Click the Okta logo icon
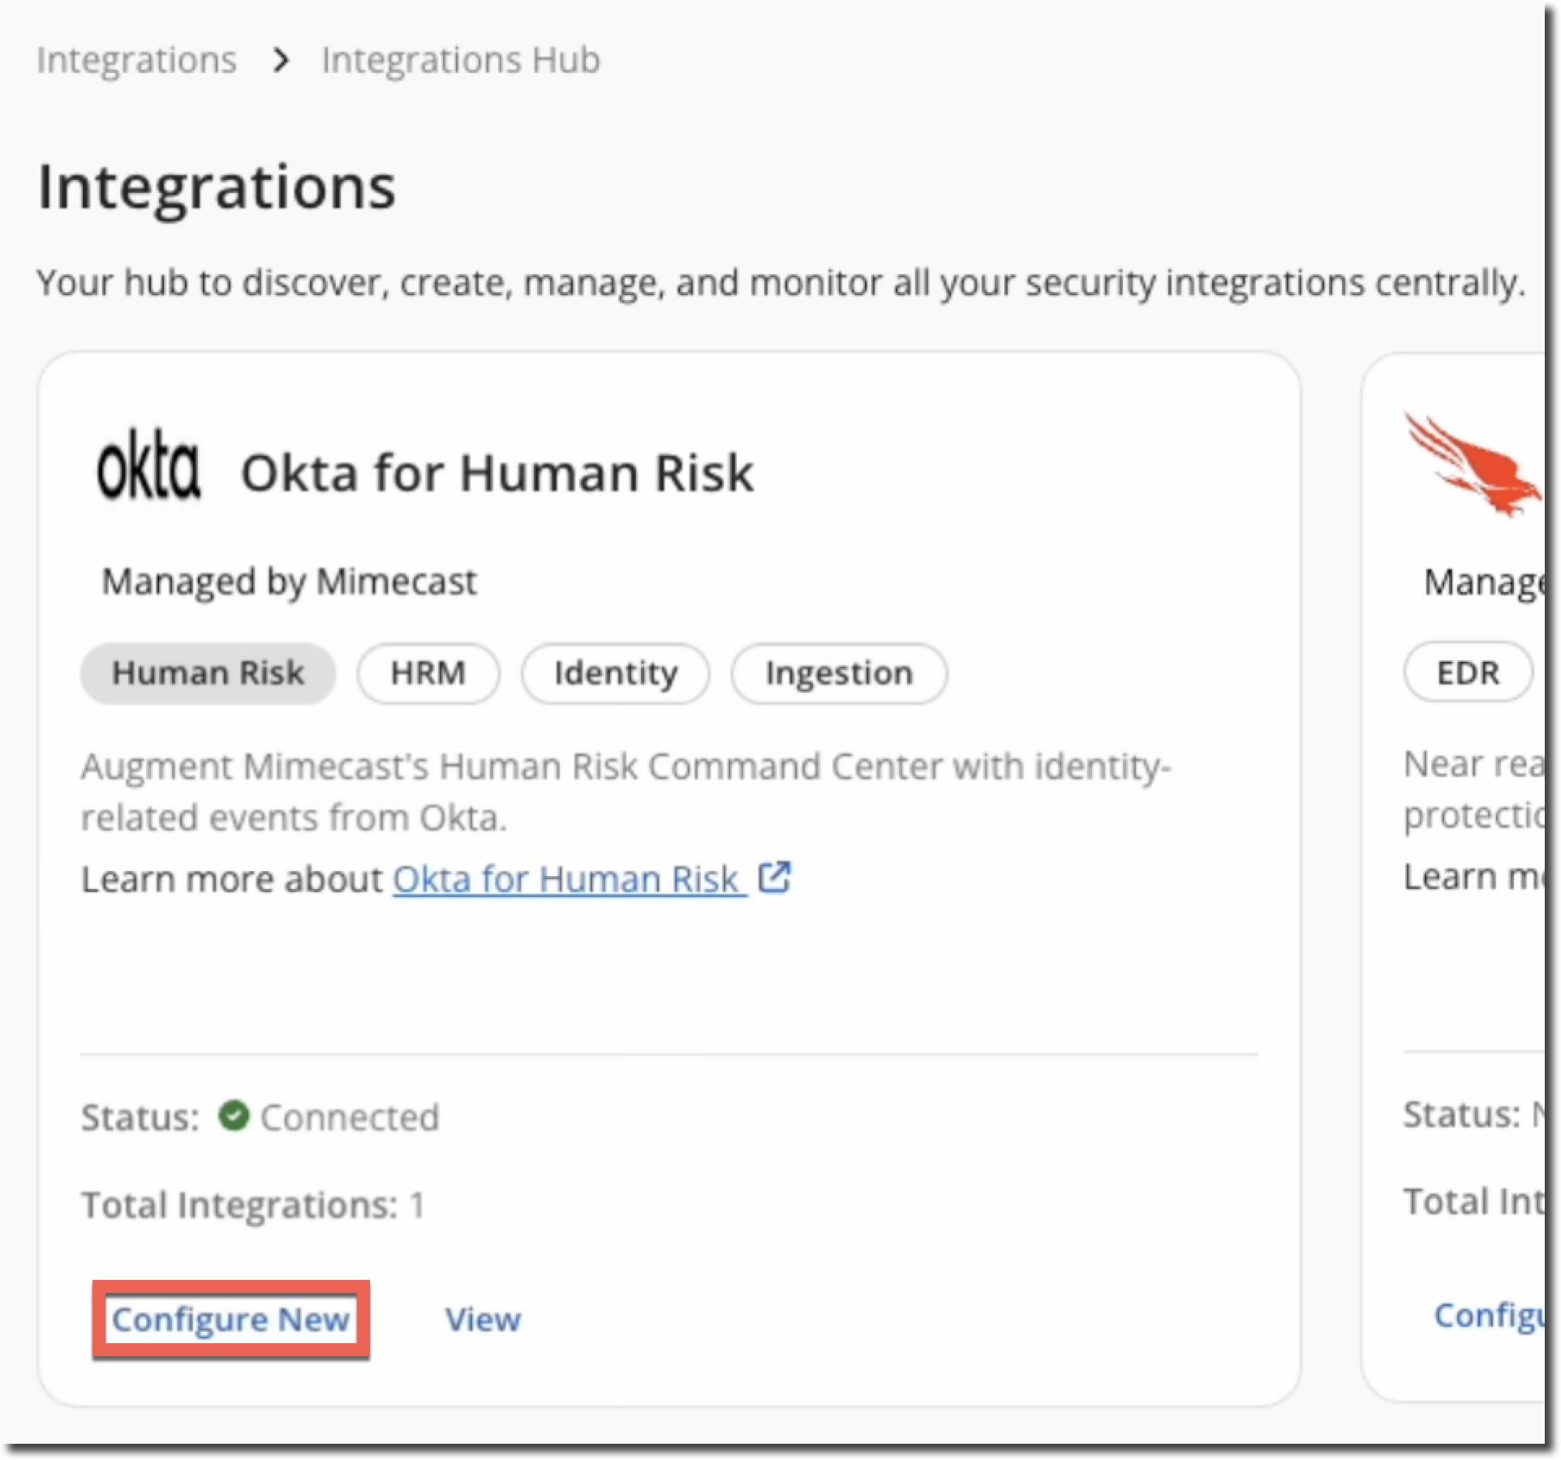1561x1460 pixels. pos(150,466)
